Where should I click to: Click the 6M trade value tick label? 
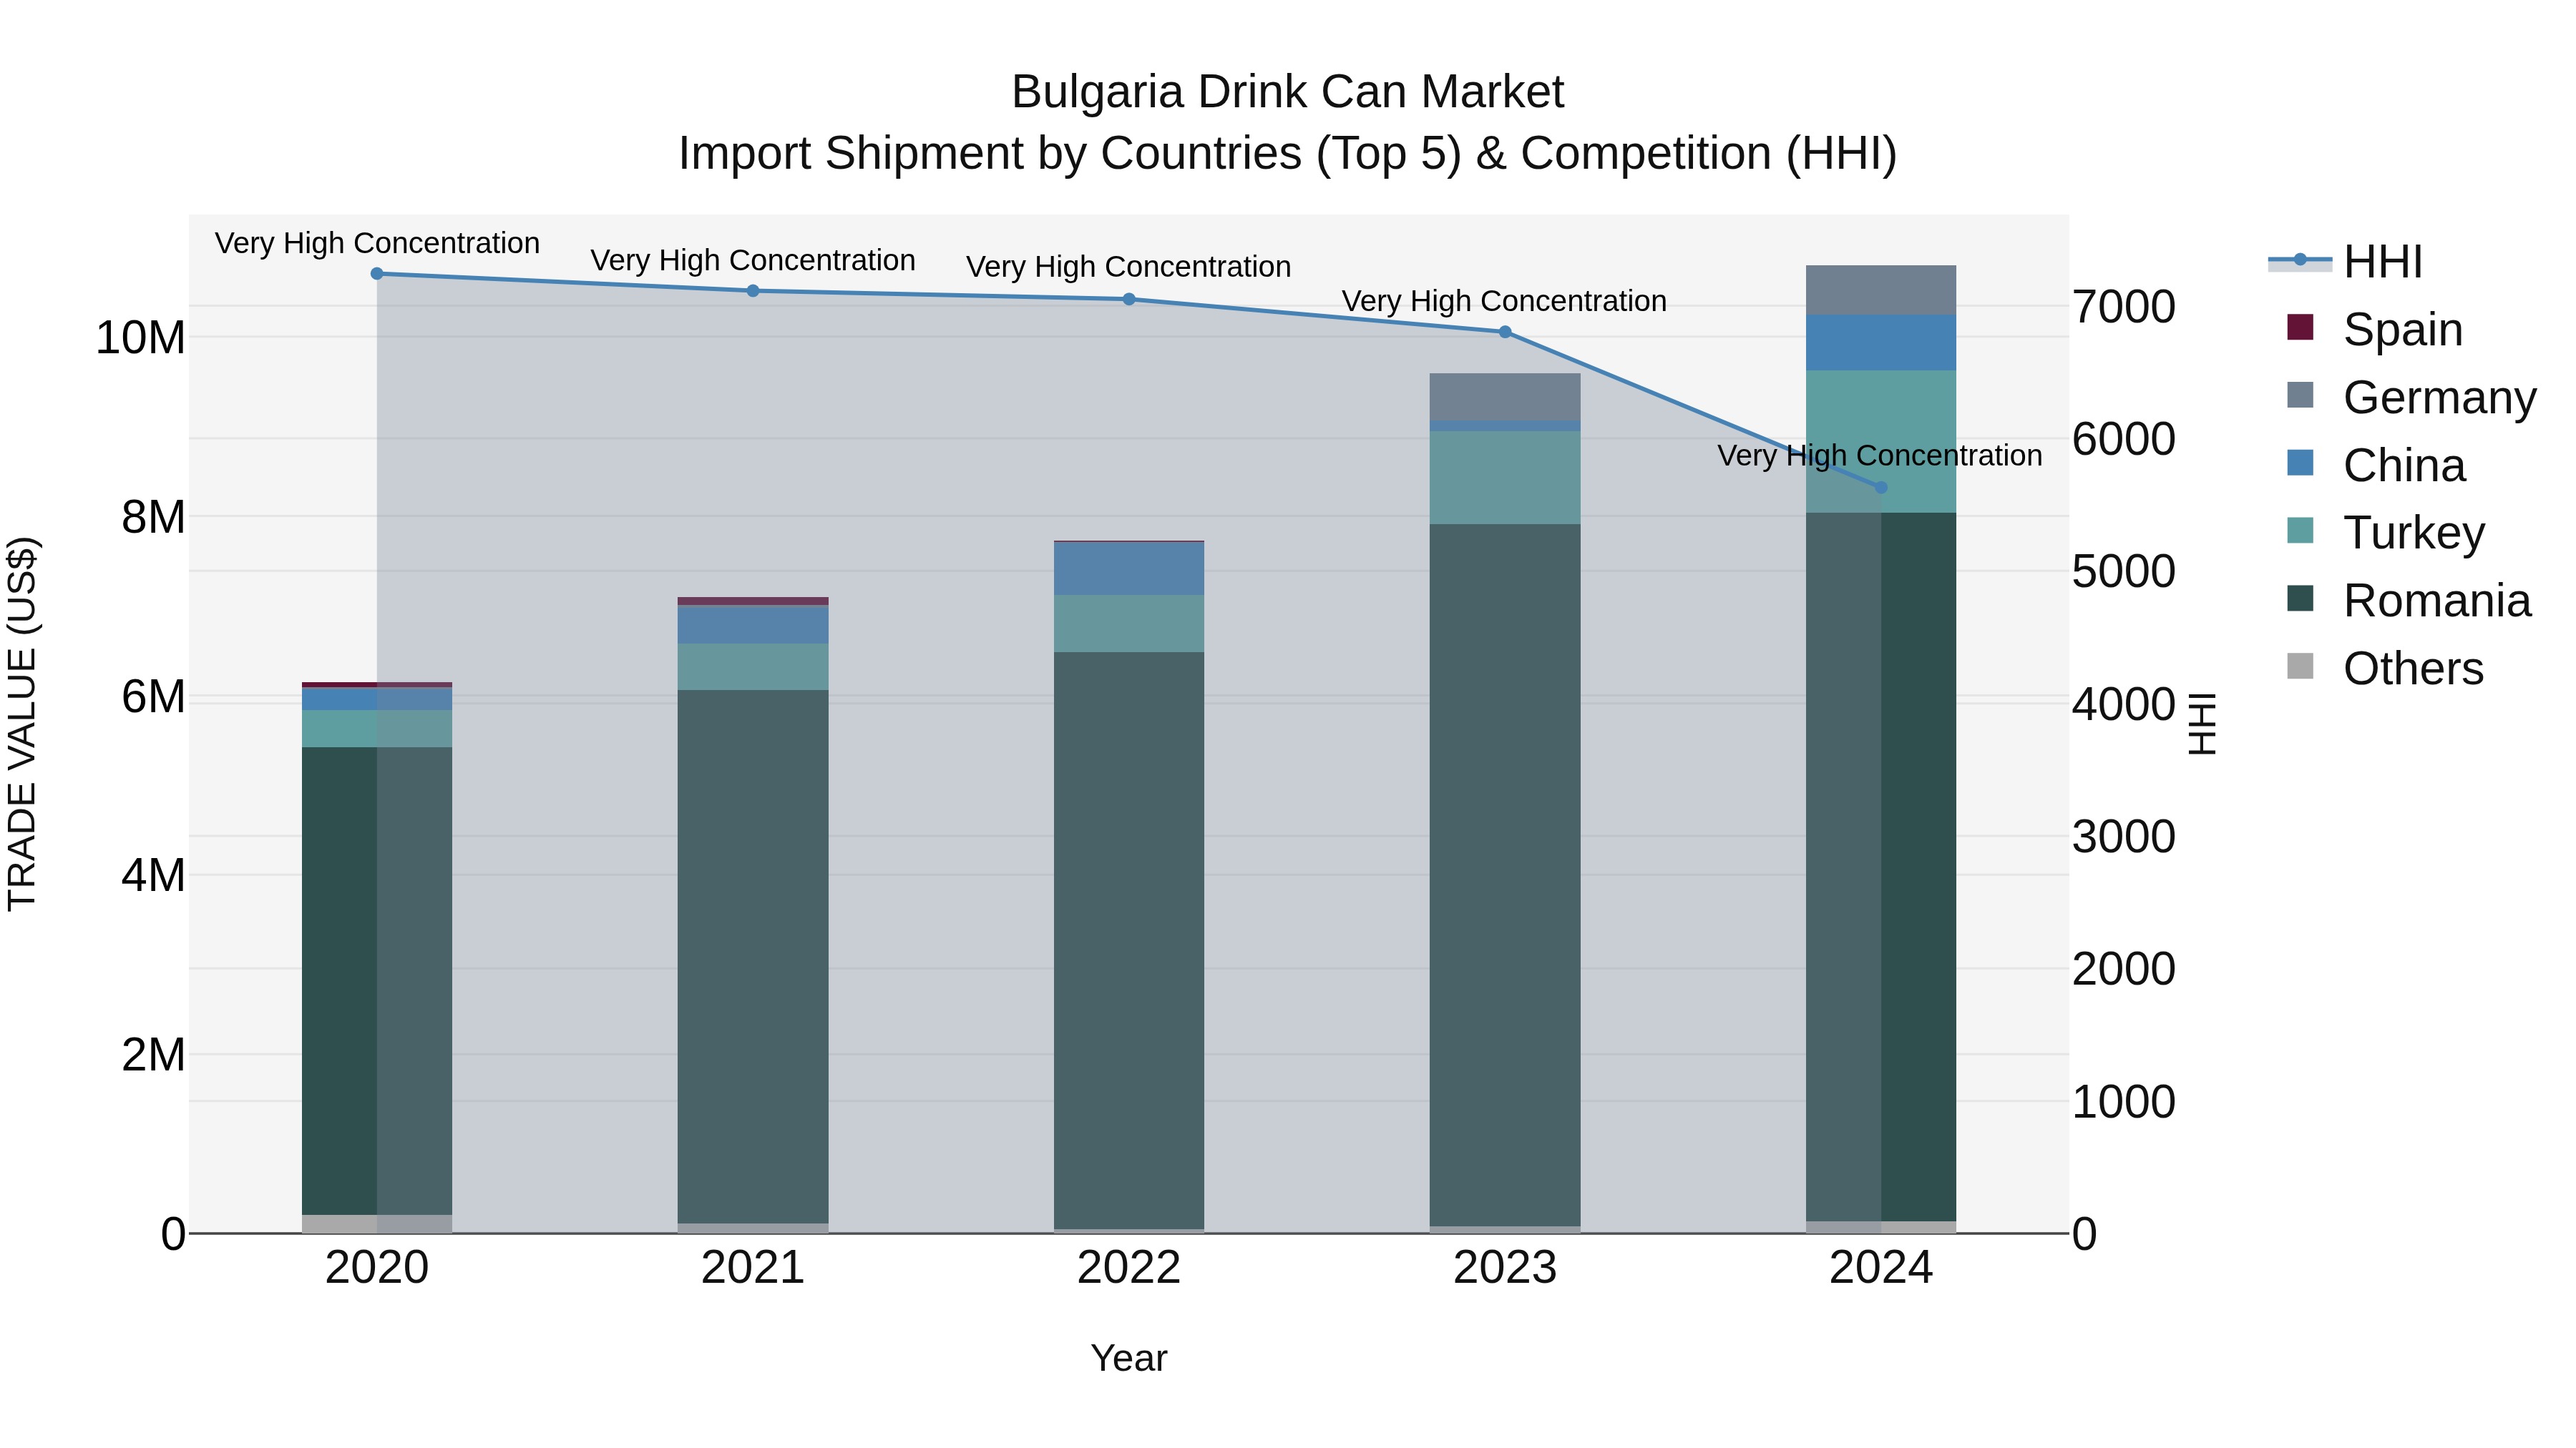(x=153, y=696)
